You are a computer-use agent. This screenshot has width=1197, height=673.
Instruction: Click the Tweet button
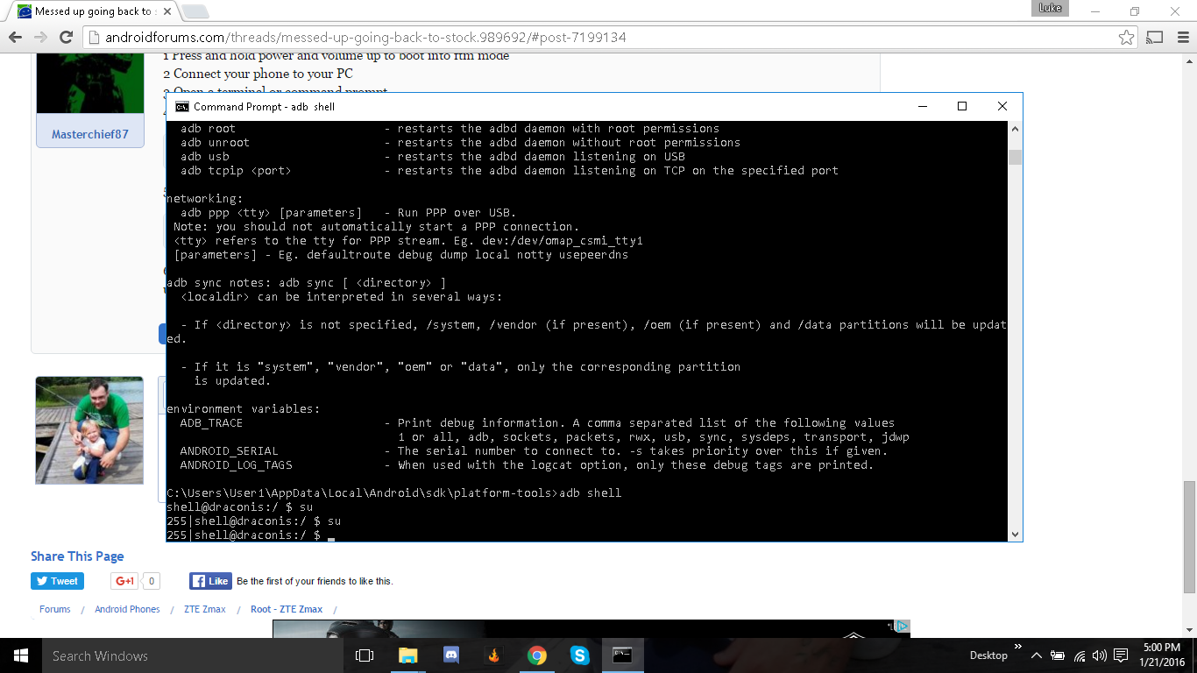coord(57,581)
